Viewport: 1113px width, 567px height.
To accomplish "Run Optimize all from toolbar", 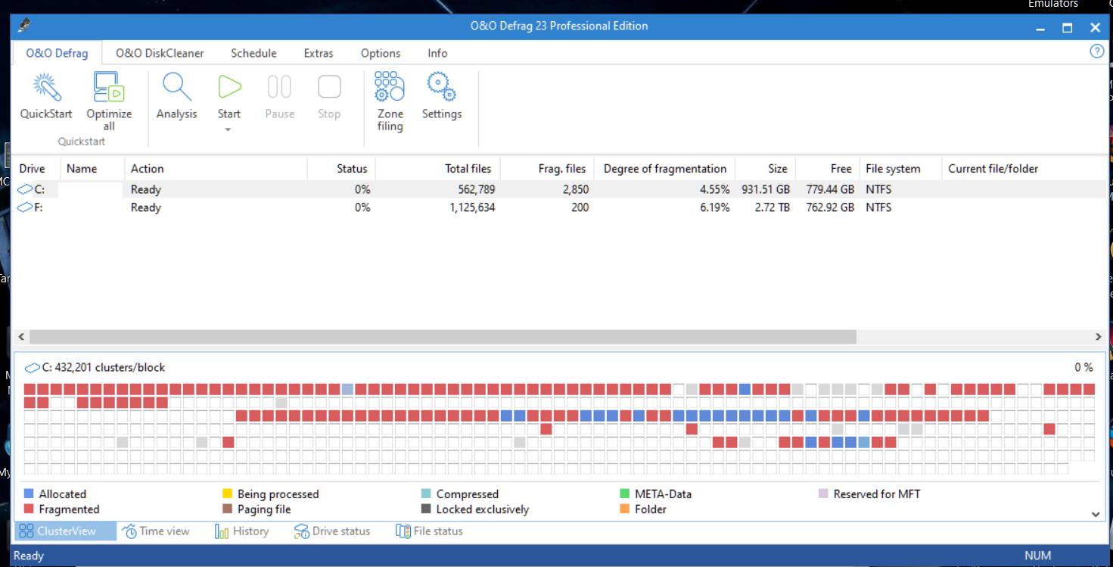I will point(109,88).
